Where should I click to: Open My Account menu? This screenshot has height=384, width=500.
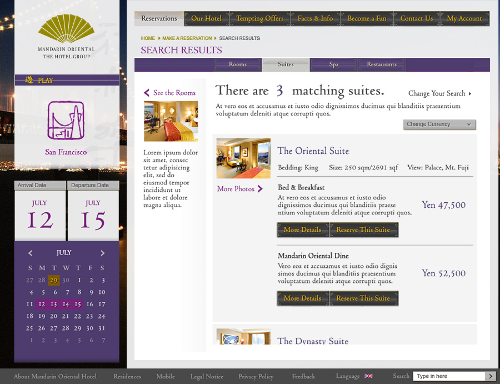(464, 18)
